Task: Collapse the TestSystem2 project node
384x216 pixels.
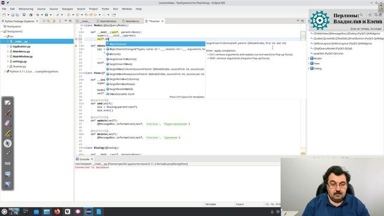Action: (x=2, y=32)
